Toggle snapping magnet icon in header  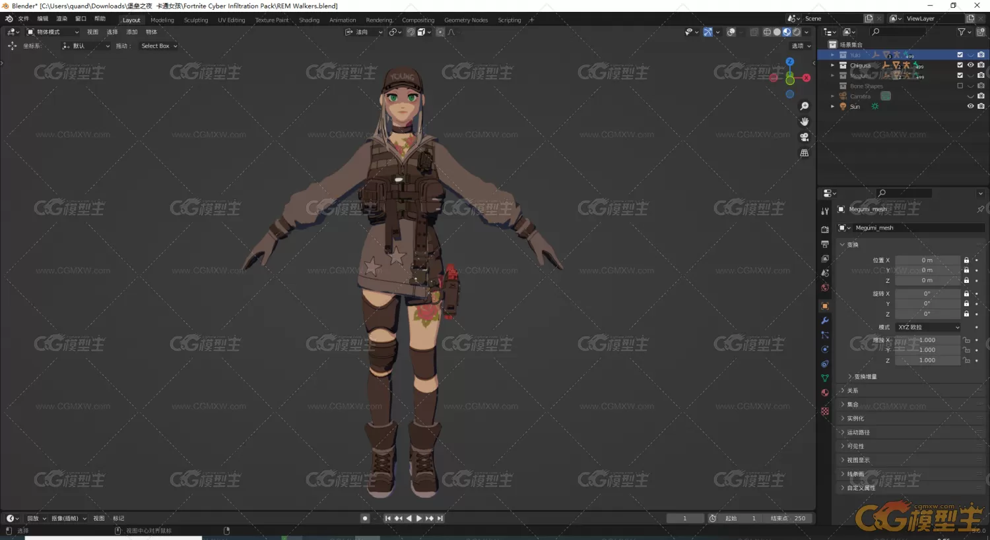[411, 32]
